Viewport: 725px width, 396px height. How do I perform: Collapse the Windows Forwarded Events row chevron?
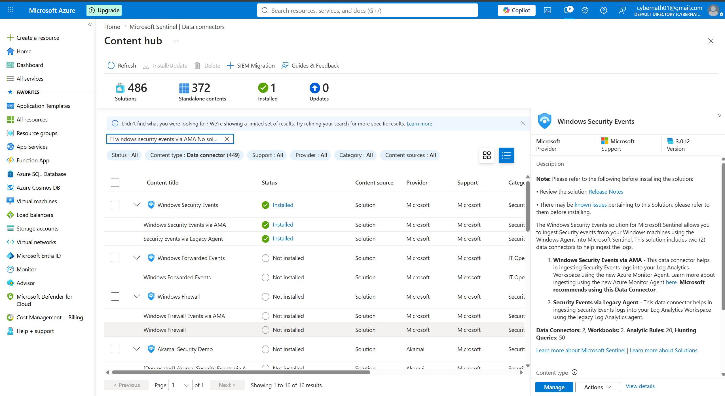137,258
